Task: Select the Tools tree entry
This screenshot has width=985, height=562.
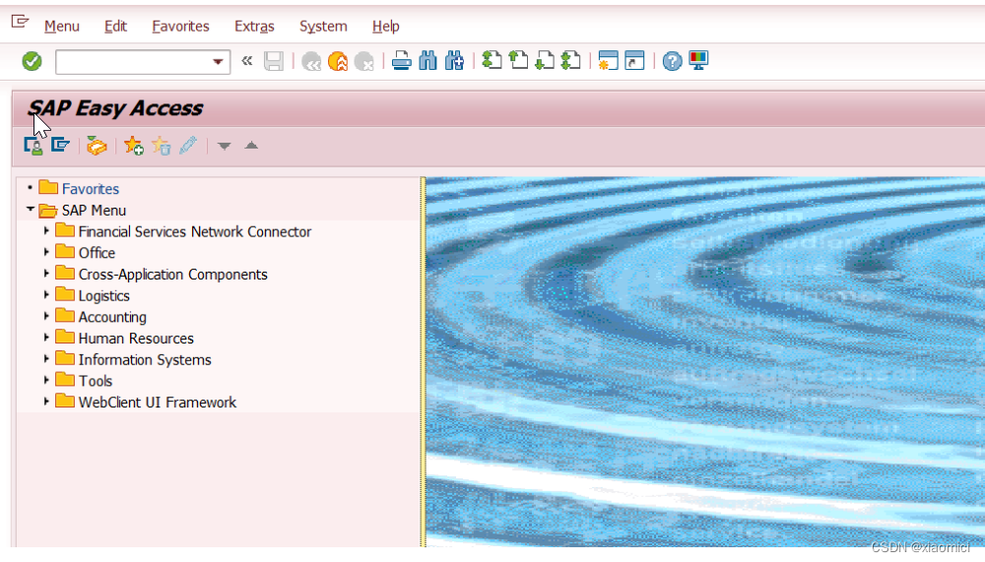Action: (96, 381)
